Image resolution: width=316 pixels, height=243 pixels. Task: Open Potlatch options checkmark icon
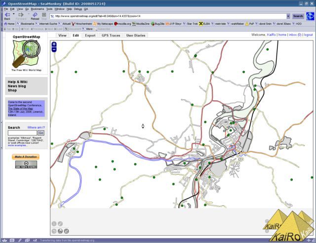66,231
